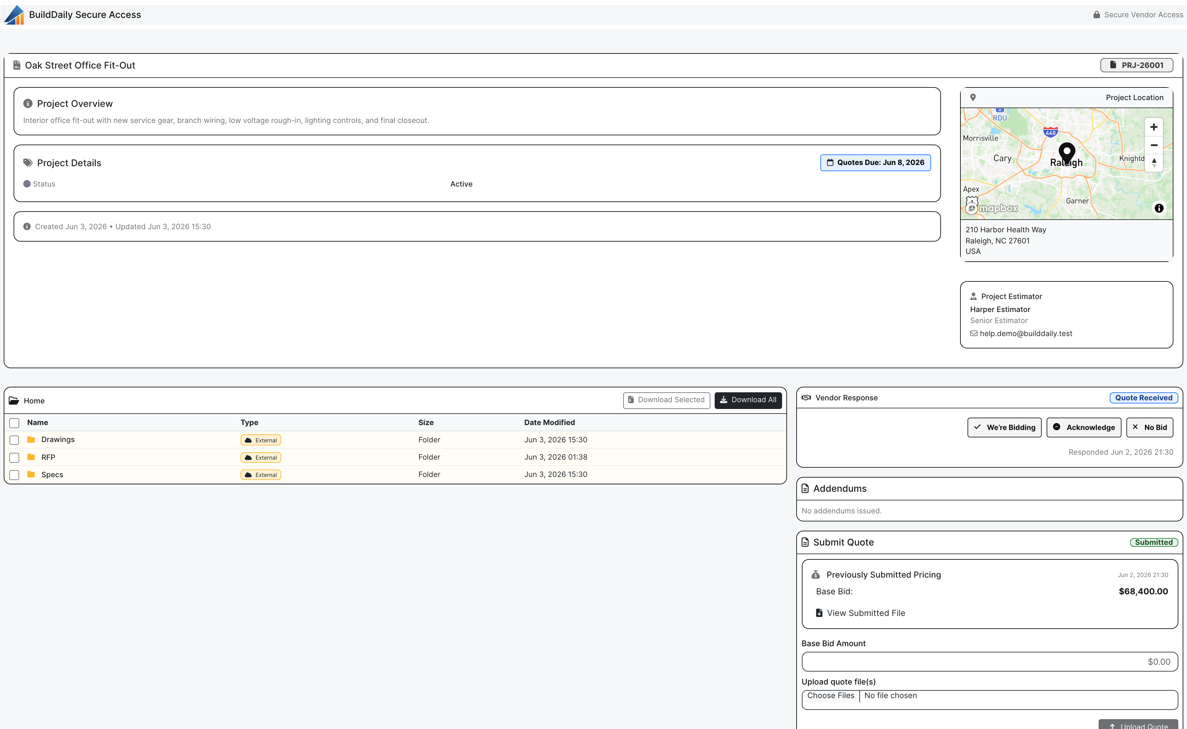1187x729 pixels.
Task: Click the Project Estimator person icon
Action: (973, 297)
